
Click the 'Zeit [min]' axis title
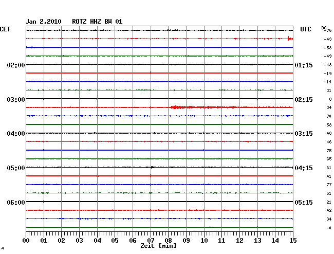tap(158, 246)
